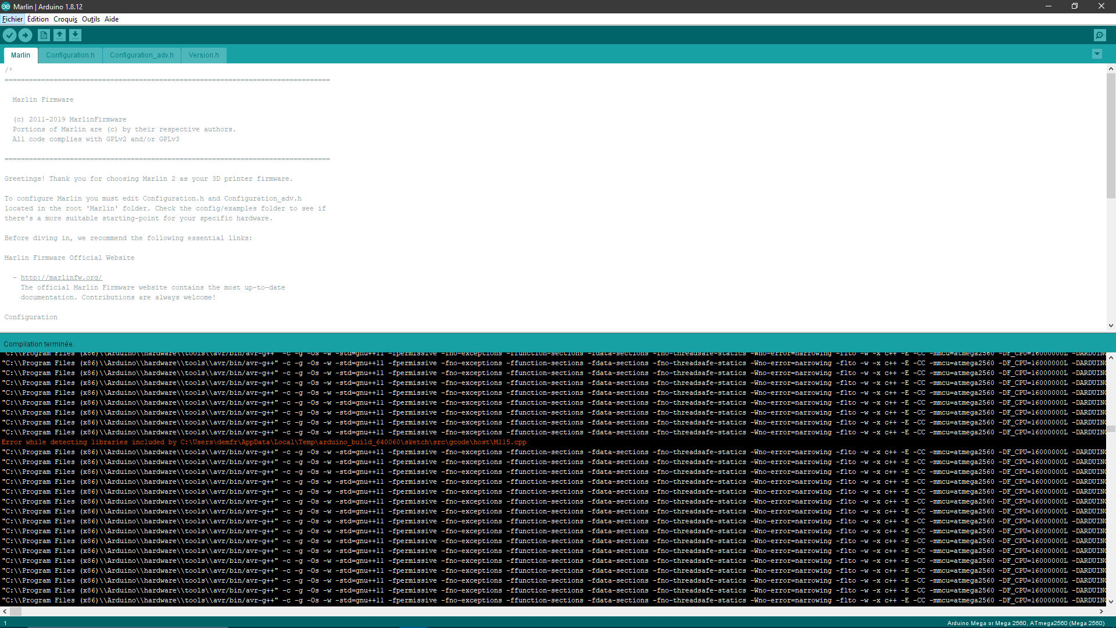Click line number '1' in status bar
1116x628 pixels.
5,623
